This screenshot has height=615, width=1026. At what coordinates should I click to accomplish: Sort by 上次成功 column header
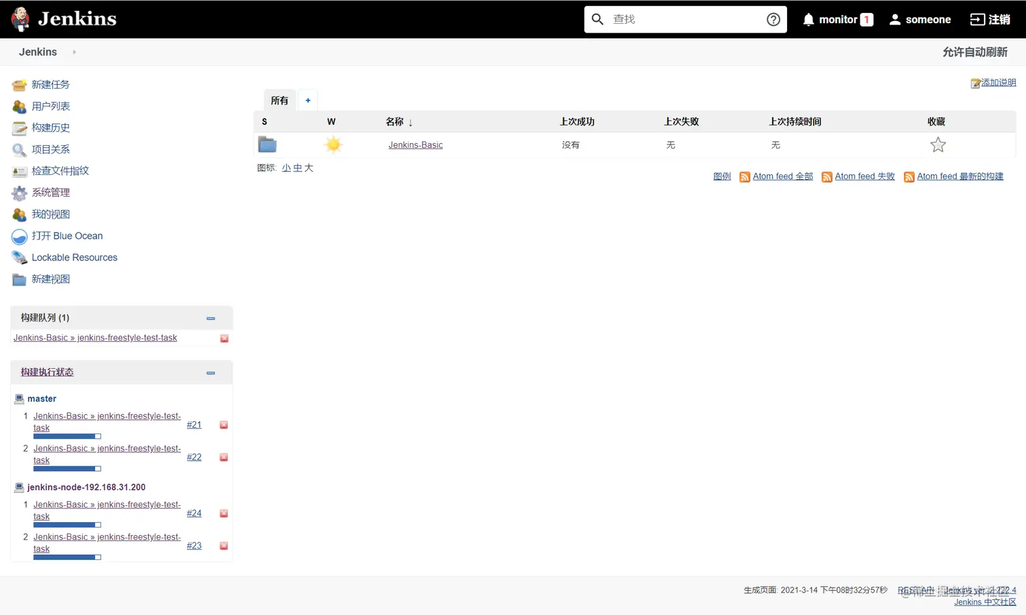click(577, 121)
